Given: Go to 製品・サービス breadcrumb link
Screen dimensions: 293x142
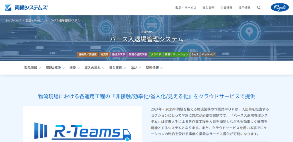Looking at the screenshot, I should 35,21.
